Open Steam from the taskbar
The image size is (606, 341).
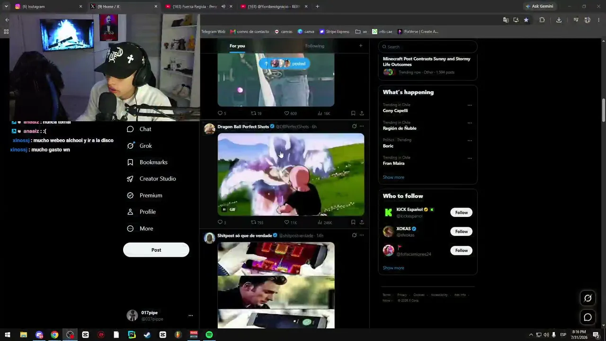point(147,335)
